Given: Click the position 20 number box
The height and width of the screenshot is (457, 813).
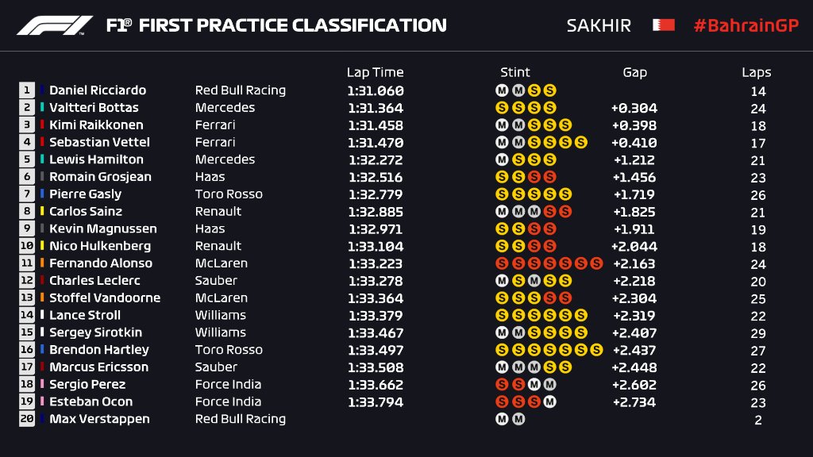Looking at the screenshot, I should click(27, 419).
